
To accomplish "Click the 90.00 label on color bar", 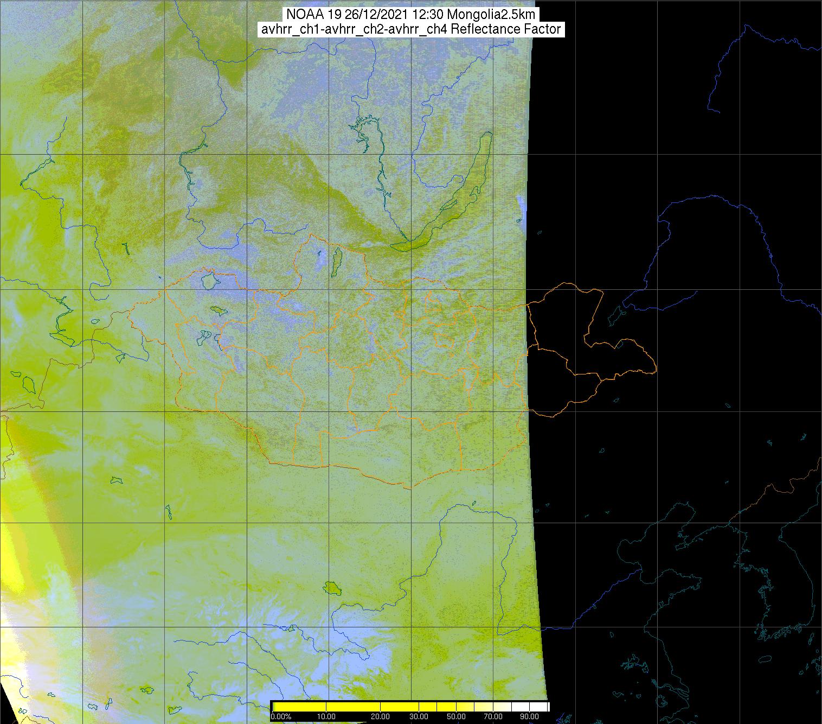I will 529,716.
